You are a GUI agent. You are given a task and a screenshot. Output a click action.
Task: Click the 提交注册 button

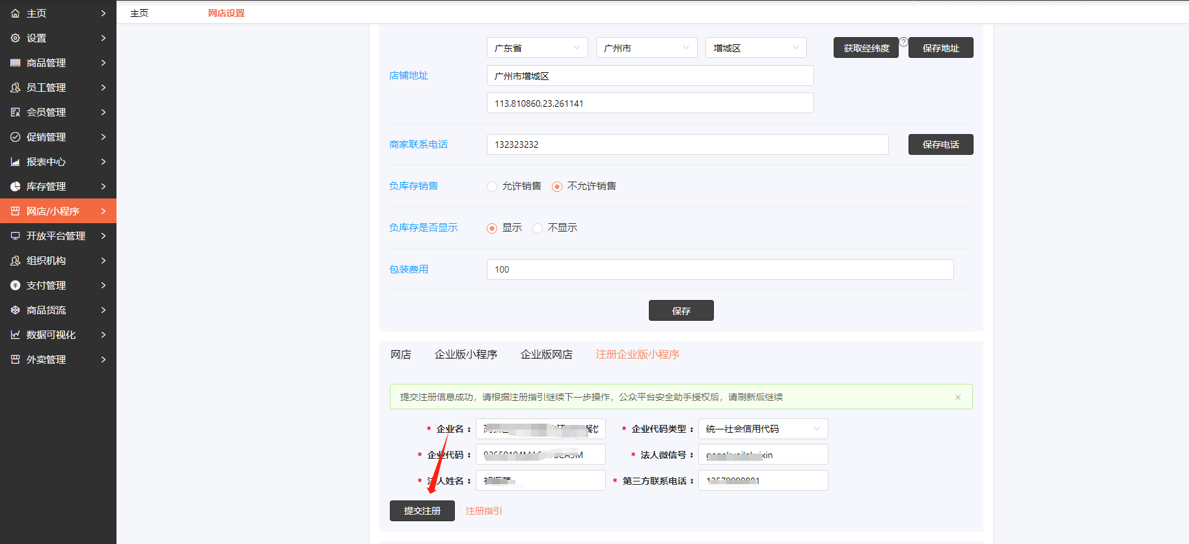422,511
